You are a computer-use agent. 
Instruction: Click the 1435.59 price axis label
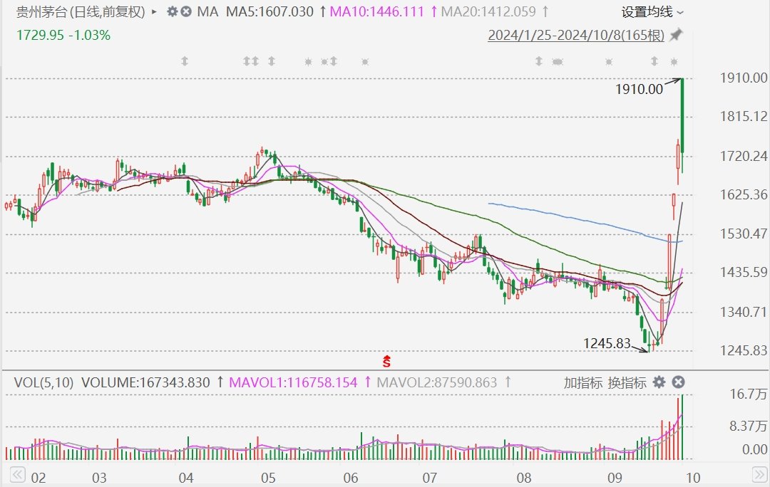744,272
